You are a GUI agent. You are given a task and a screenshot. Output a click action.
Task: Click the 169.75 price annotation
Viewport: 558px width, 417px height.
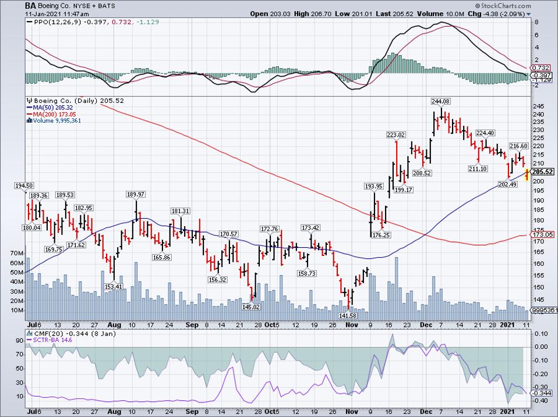tap(54, 250)
